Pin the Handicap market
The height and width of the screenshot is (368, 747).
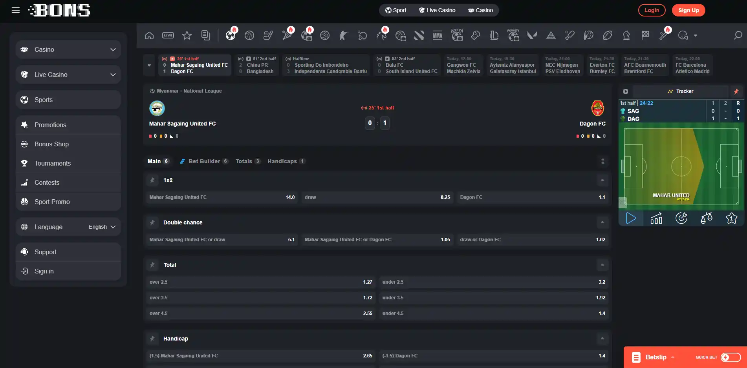click(x=152, y=339)
